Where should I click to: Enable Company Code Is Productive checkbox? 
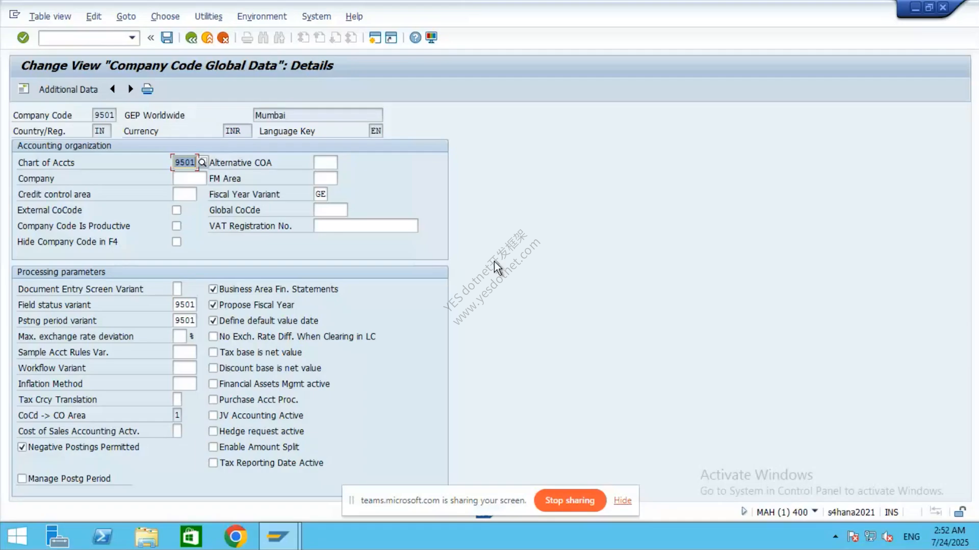tap(176, 226)
